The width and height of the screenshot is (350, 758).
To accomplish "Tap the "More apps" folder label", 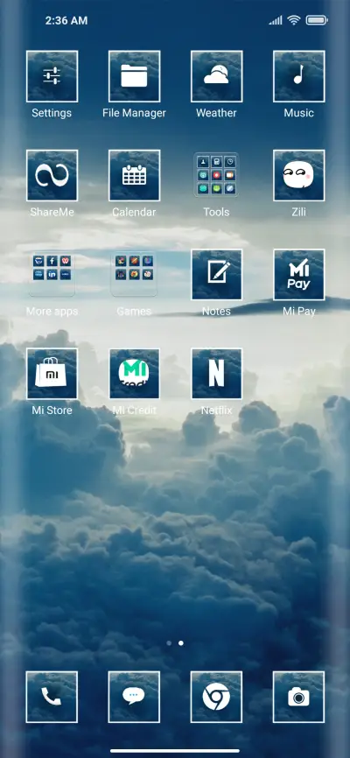I will pyautogui.click(x=52, y=312).
